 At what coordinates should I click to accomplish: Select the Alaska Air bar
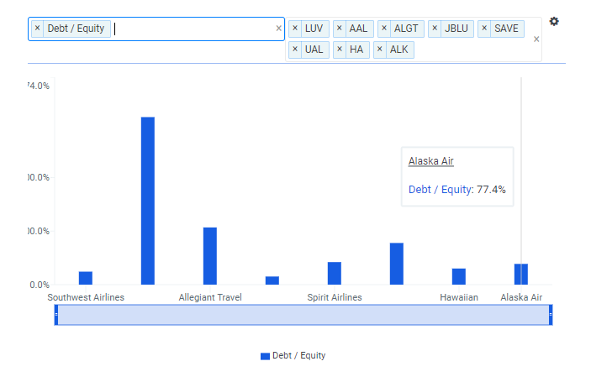coord(521,275)
